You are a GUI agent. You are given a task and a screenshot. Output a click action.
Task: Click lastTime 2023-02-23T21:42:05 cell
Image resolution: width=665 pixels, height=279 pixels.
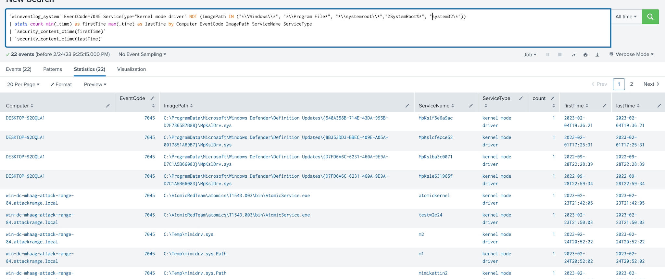(630, 199)
